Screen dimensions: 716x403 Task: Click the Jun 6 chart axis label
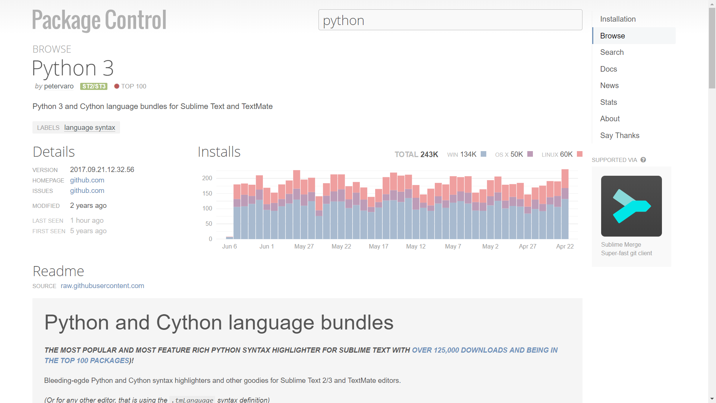pos(229,246)
